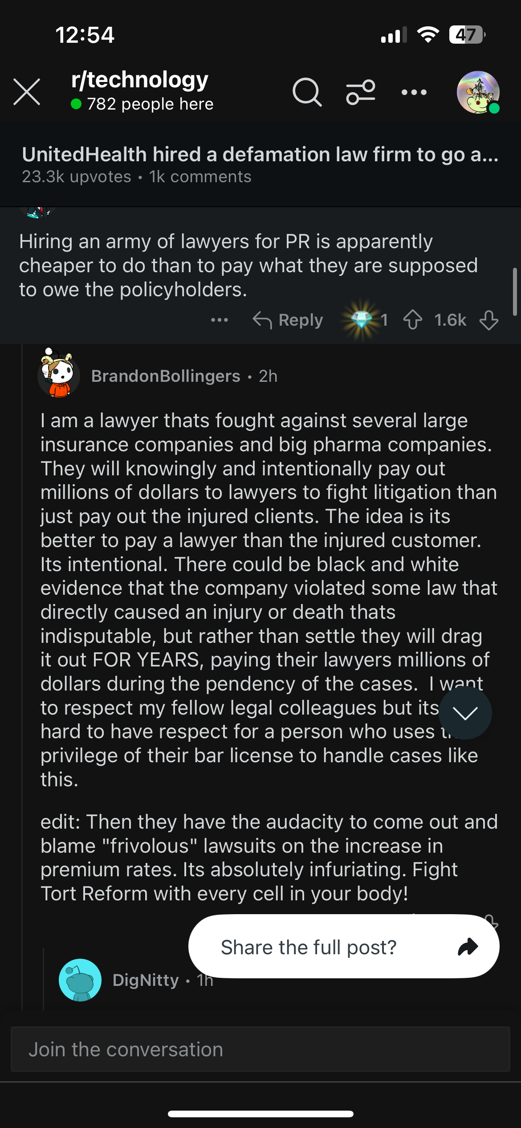Screen dimensions: 521x1128
Task: Downvote the lawyers for PR comment
Action: [489, 320]
